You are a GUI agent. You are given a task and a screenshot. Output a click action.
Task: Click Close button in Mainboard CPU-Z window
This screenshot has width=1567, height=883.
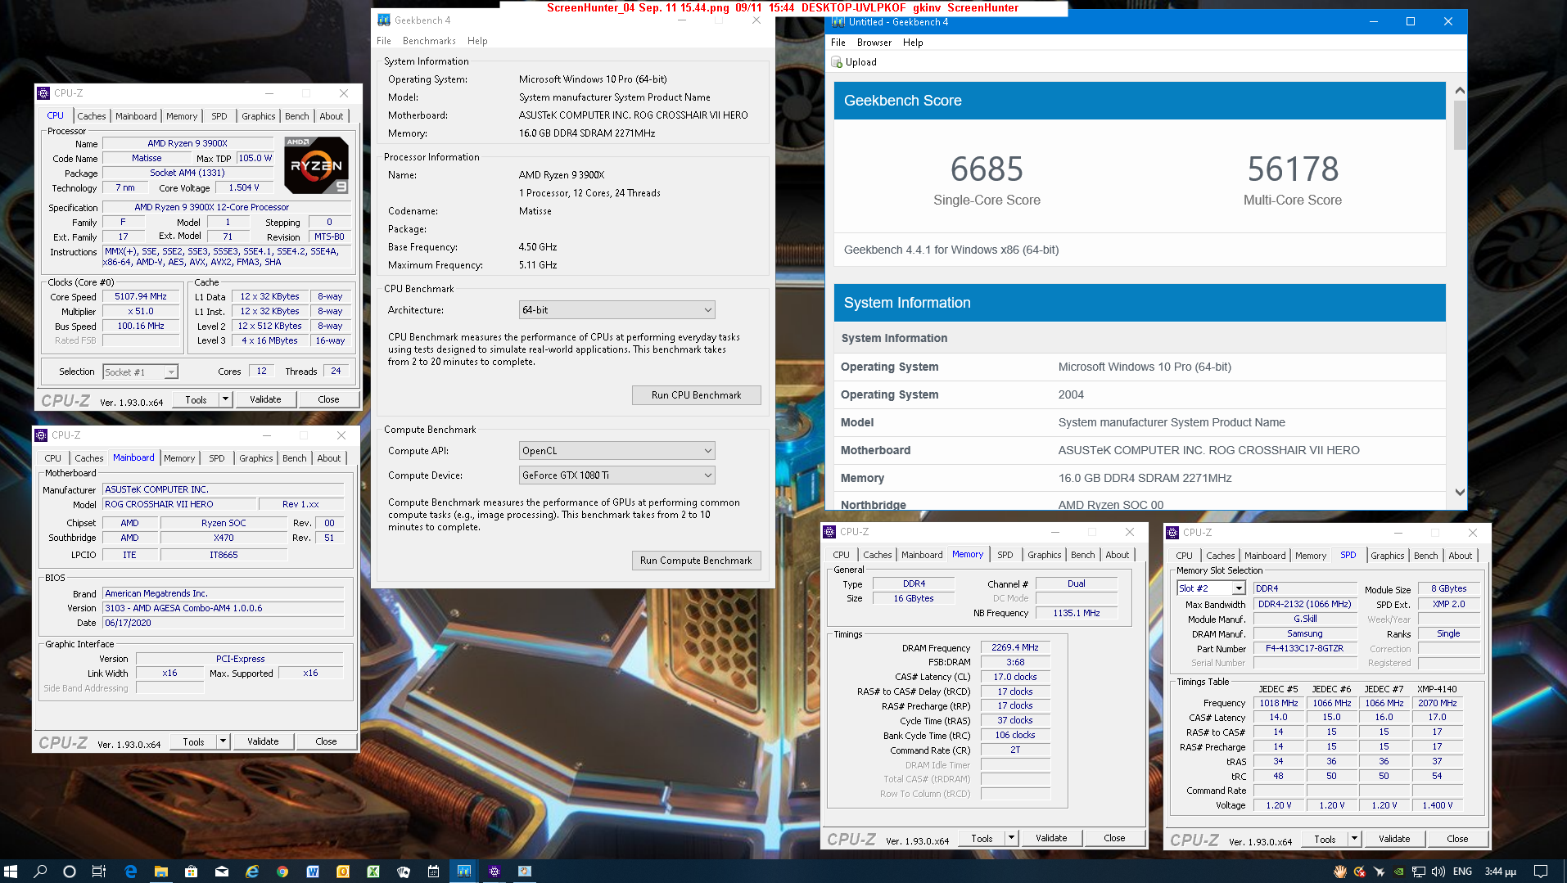pyautogui.click(x=326, y=741)
